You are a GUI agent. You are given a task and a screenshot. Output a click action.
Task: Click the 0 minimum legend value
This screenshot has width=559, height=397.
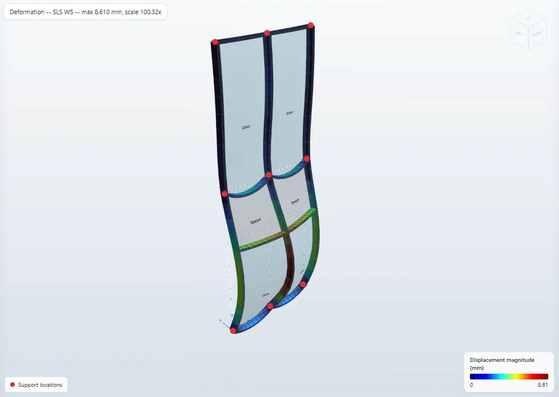471,385
